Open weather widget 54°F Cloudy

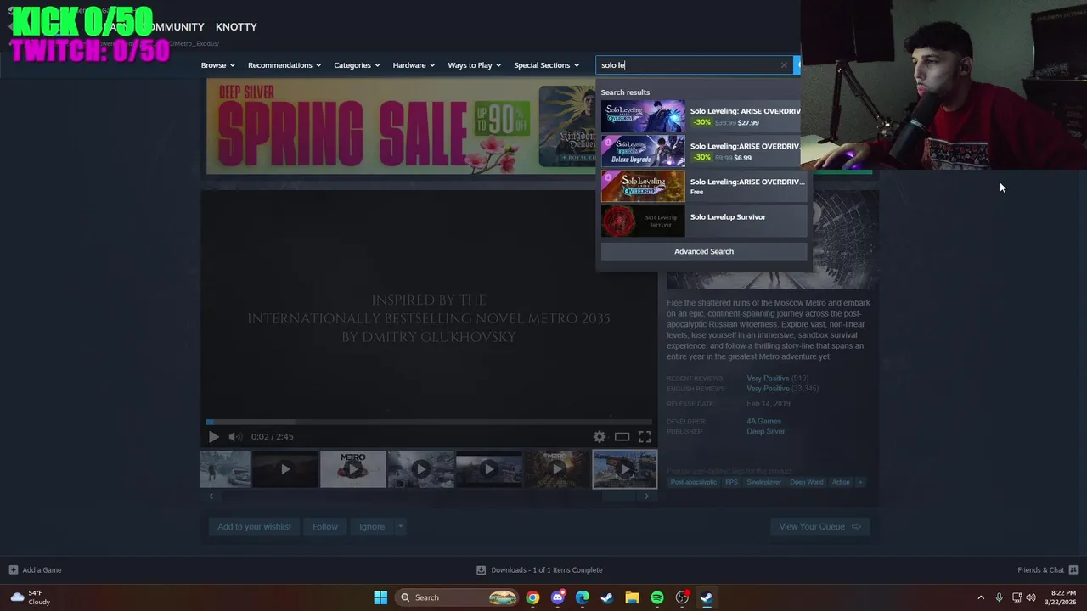click(31, 597)
